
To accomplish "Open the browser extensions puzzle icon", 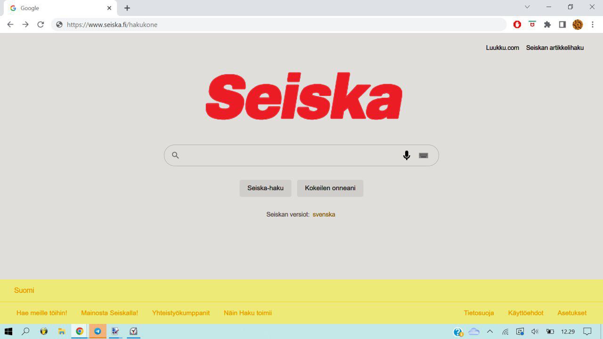I will [x=547, y=24].
